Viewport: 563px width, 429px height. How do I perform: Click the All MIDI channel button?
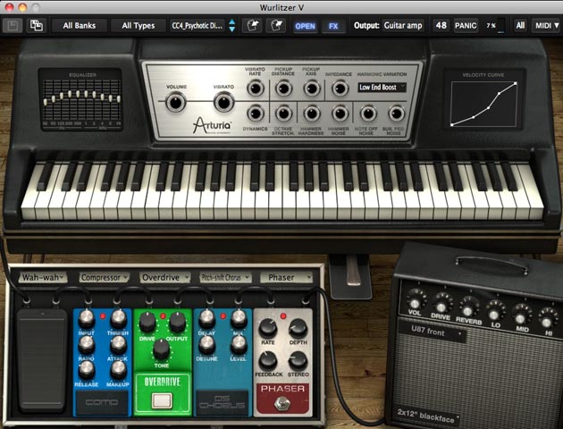point(520,26)
